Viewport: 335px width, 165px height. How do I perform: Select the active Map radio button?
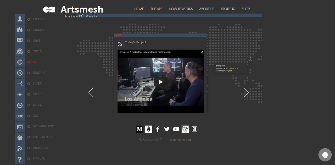[29, 62]
